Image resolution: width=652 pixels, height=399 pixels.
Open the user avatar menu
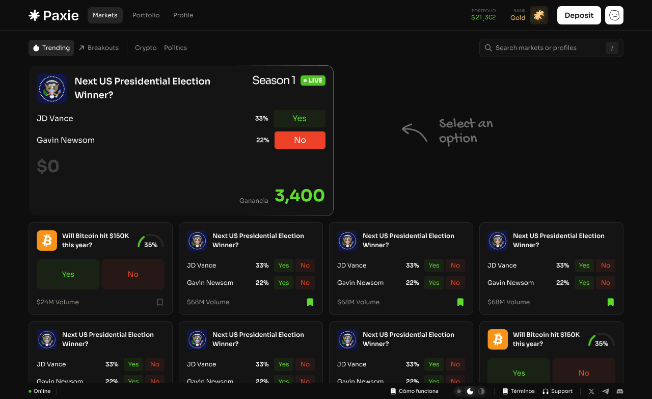pos(614,15)
